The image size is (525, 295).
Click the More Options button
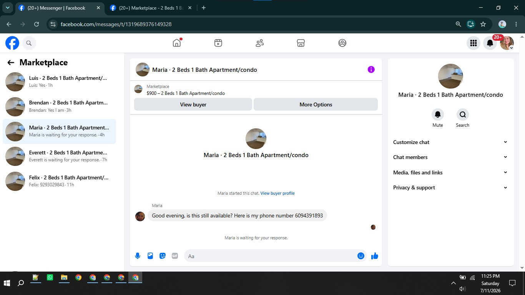coord(316,104)
